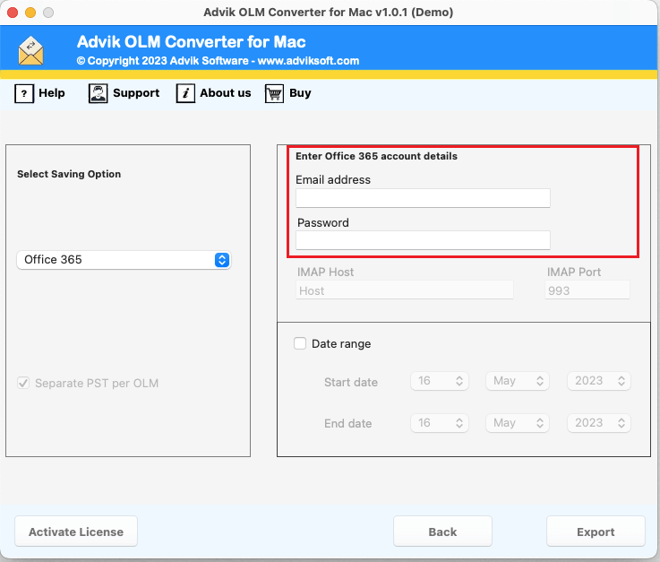Minimize window with yellow button
Viewport: 660px width, 562px height.
[x=30, y=13]
